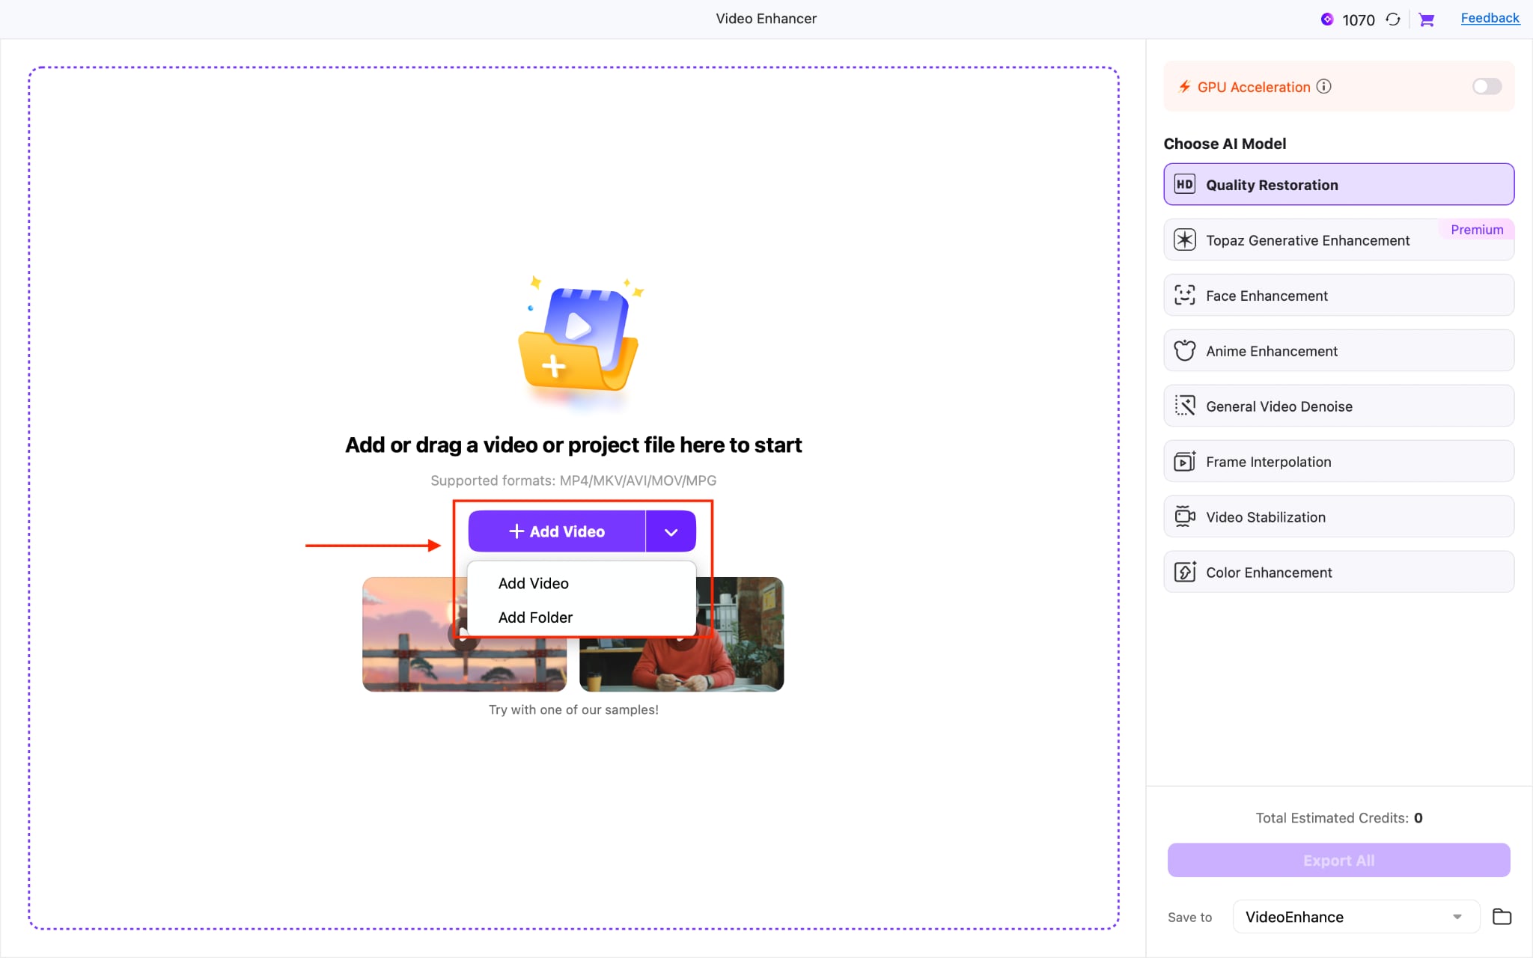Click the Add Video button
1533x958 pixels.
click(555, 531)
